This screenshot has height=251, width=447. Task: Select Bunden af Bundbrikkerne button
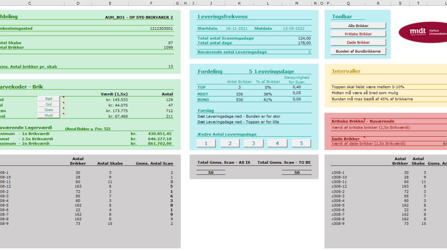[358, 51]
